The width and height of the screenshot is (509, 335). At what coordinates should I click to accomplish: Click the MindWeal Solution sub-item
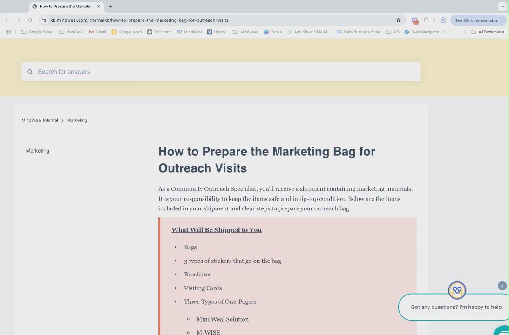[x=223, y=319]
